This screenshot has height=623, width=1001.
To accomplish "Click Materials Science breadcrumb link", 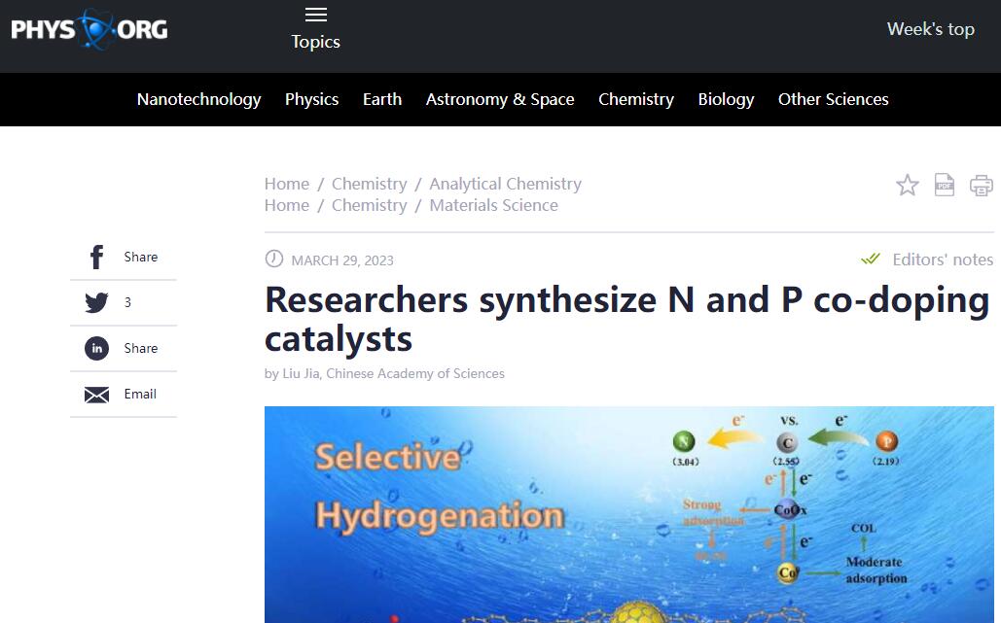I will click(x=493, y=205).
